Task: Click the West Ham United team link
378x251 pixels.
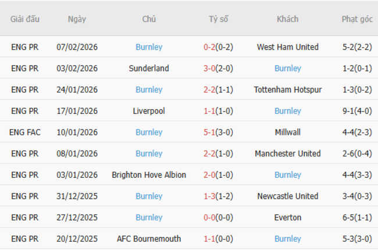Action: [287, 47]
